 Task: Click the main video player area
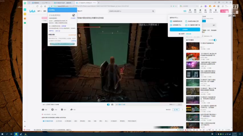point(112,63)
